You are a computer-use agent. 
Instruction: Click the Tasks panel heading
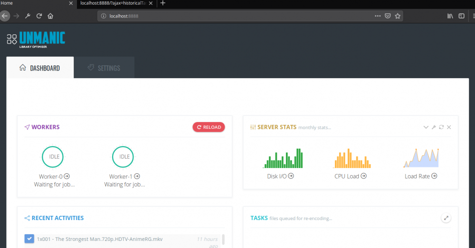(259, 218)
